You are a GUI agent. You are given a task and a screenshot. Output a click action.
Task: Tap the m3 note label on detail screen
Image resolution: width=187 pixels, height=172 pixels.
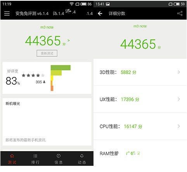[140, 26]
